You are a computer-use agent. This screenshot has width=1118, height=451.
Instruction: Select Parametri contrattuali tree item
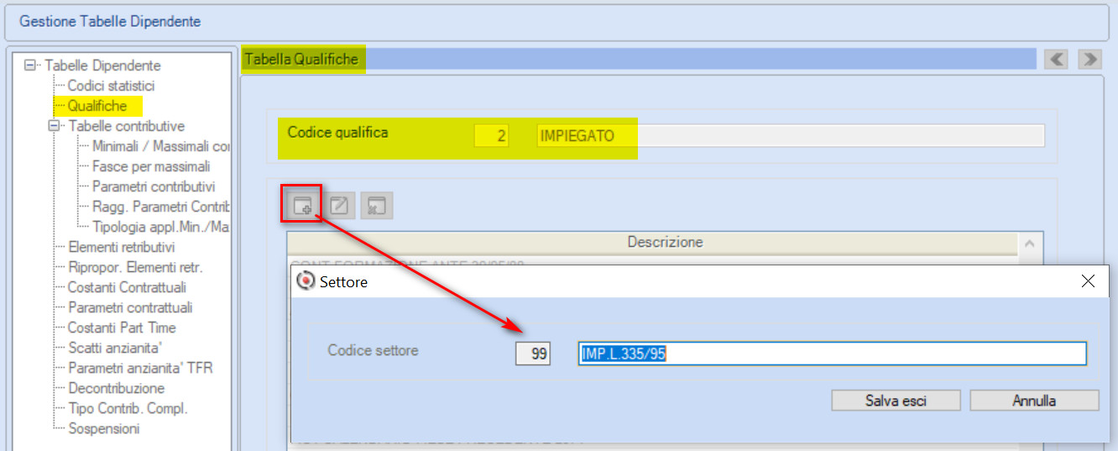click(130, 307)
